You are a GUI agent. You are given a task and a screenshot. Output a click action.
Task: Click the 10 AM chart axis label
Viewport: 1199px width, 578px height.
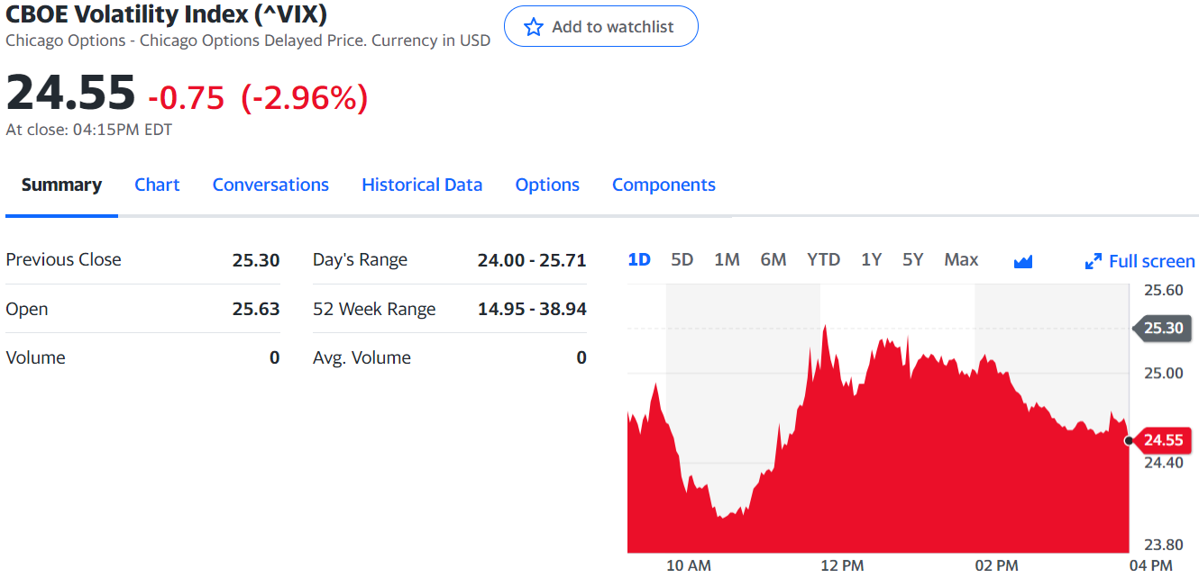click(689, 565)
